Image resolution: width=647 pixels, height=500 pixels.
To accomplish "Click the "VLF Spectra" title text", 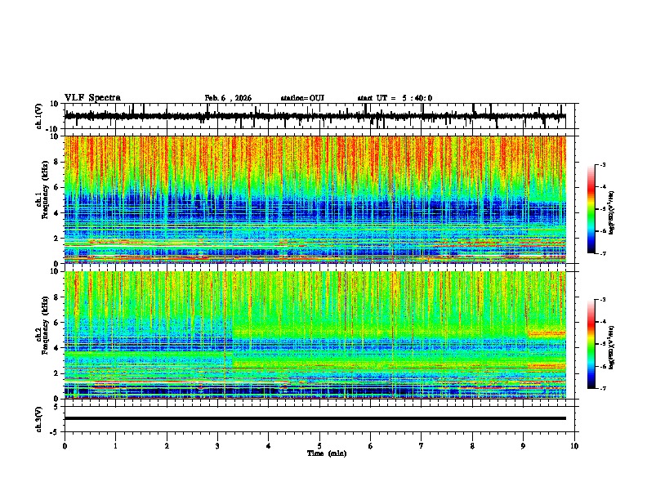I will click(x=92, y=98).
